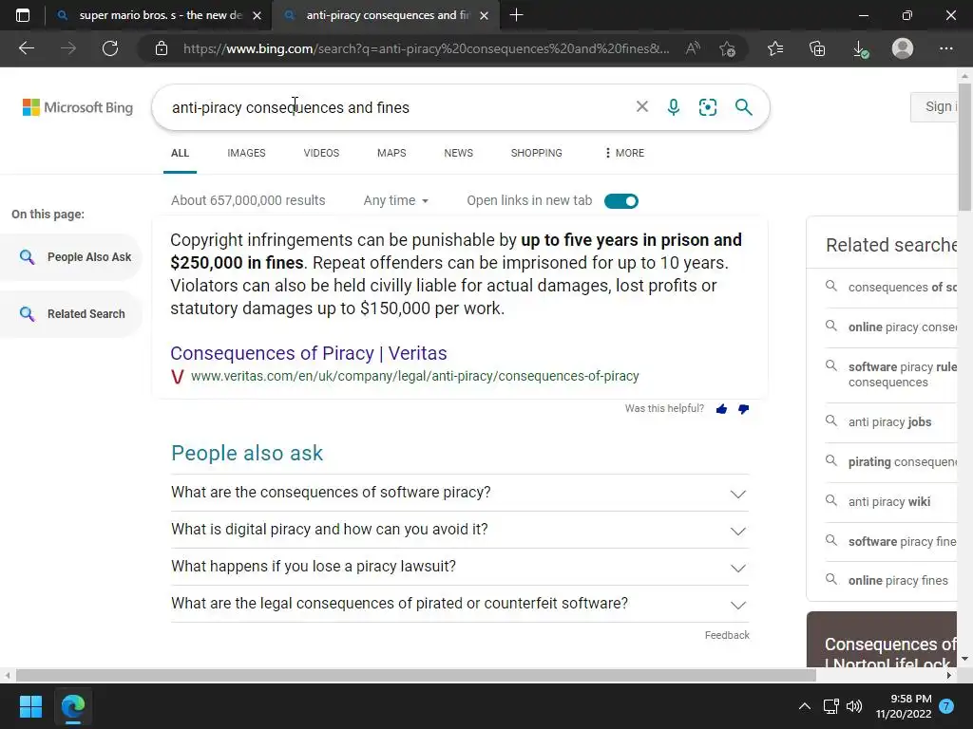Click the horizontal scrollbar at the bottom
The image size is (973, 729).
(x=416, y=675)
